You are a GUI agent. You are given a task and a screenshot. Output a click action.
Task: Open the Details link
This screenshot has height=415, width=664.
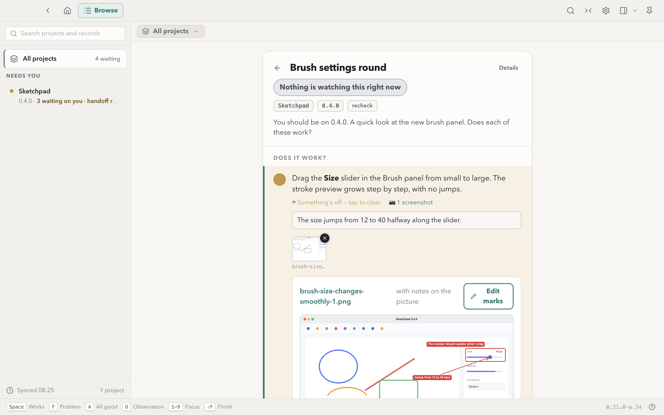point(508,68)
